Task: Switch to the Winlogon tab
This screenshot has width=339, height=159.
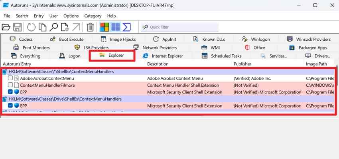Action: 256,39
